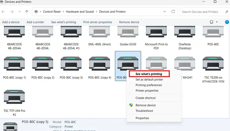
Task: Go forward using the forward arrow
Action: coord(12,12)
